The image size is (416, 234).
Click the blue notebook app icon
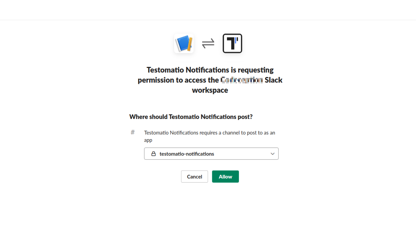[184, 43]
